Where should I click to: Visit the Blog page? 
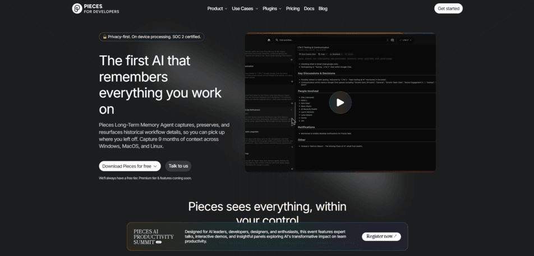323,8
